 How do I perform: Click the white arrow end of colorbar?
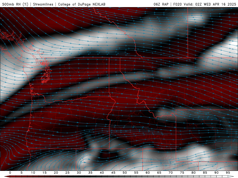231,177
